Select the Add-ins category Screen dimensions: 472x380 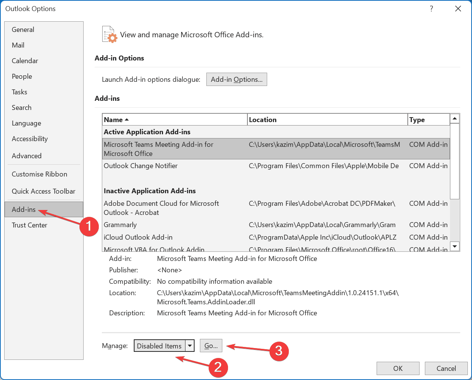[x=44, y=210]
